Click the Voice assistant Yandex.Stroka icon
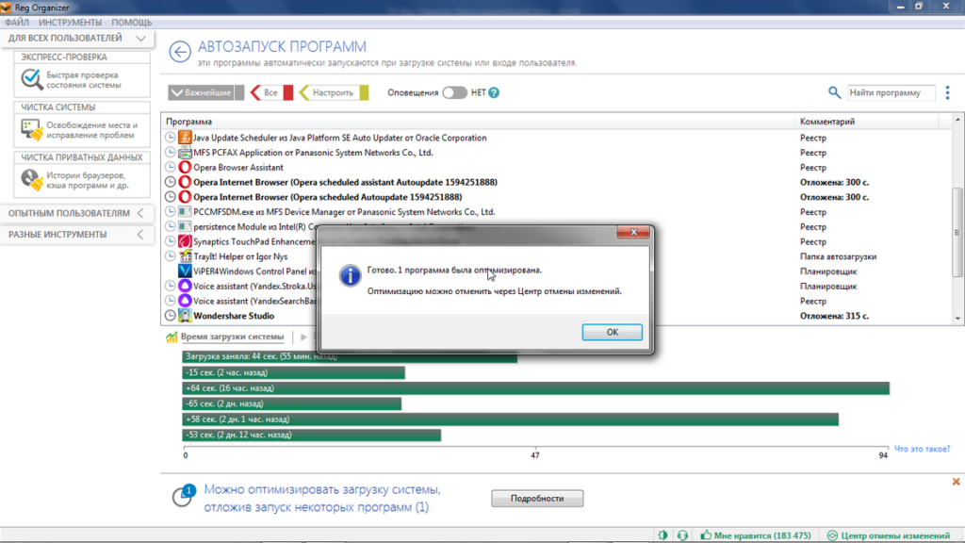The width and height of the screenshot is (965, 543). coord(185,286)
